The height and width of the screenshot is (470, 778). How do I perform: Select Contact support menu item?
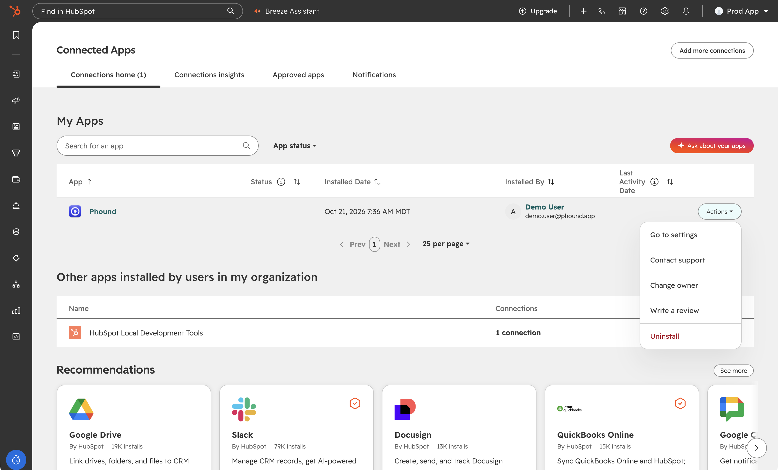tap(690, 260)
